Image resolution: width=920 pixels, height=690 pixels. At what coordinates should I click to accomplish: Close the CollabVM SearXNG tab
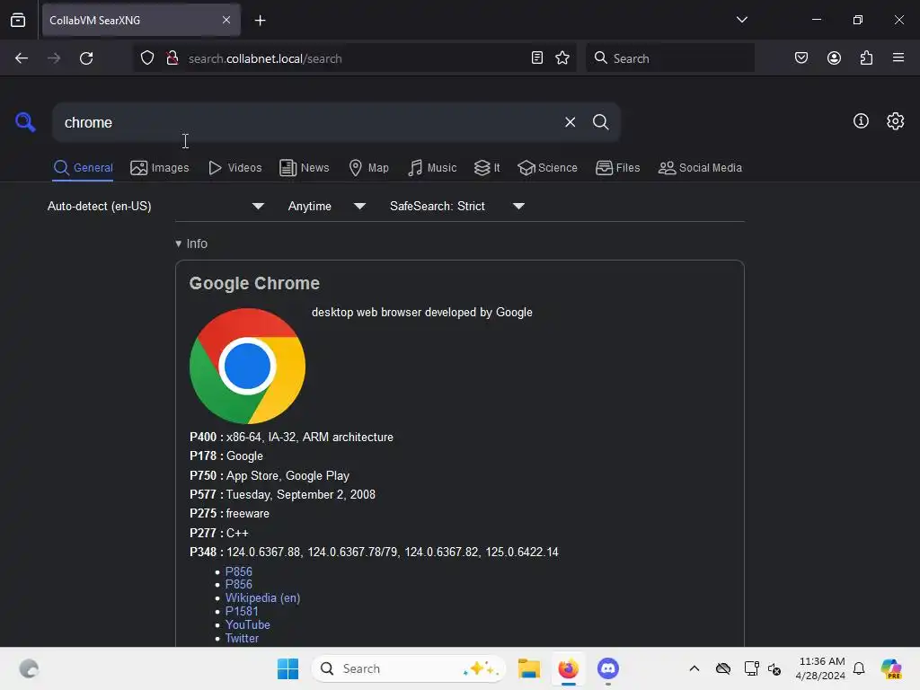pos(226,20)
